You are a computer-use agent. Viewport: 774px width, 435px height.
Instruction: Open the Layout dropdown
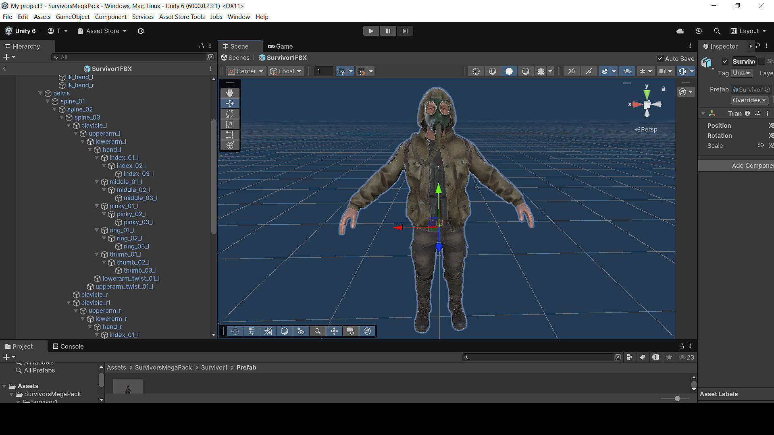(748, 31)
